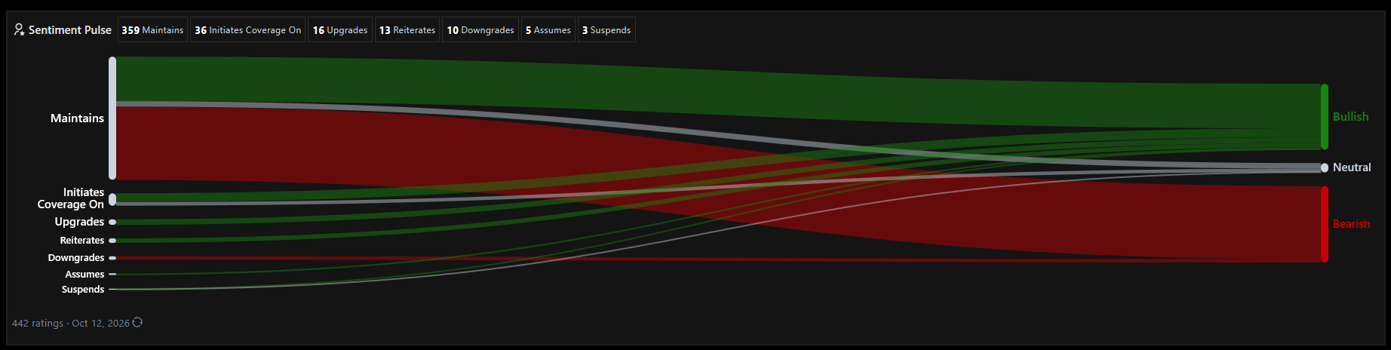
Task: Click the white Neutral node dot
Action: 1325,167
